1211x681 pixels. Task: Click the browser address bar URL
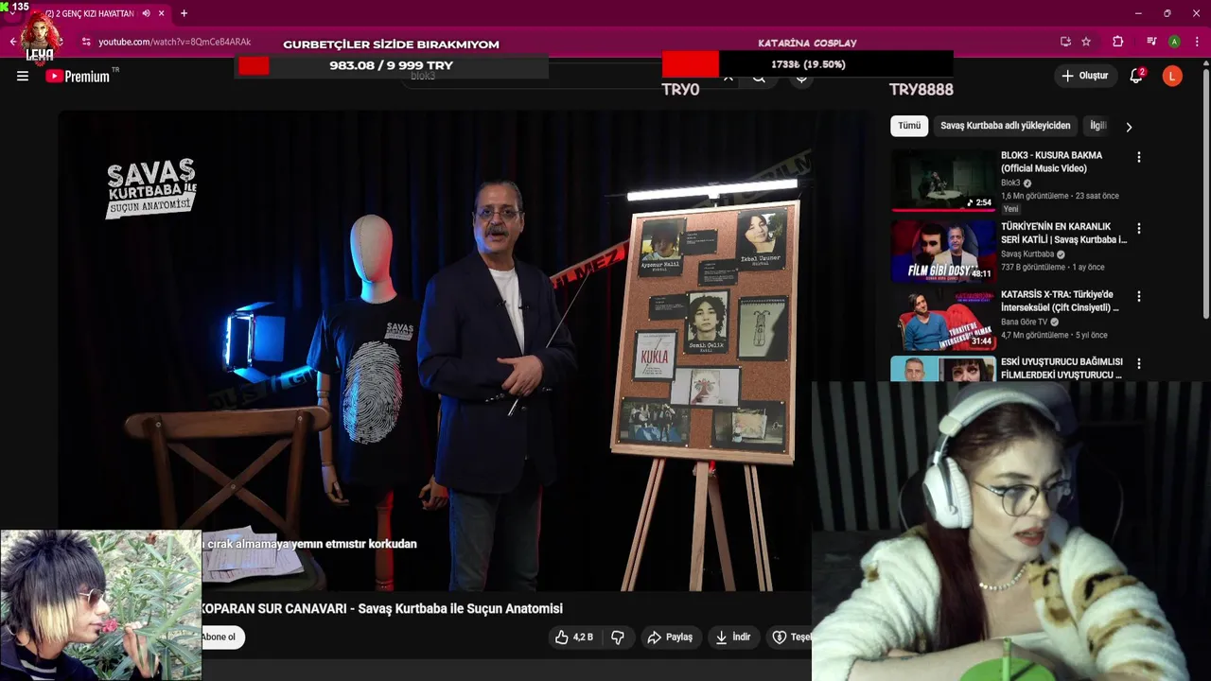(175, 42)
